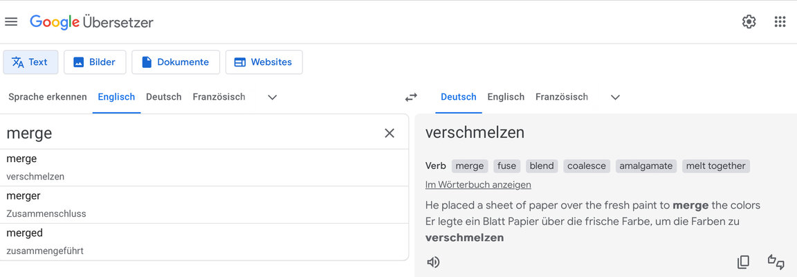The image size is (797, 277).
Task: Expand more source languages chevron
Action: point(273,97)
